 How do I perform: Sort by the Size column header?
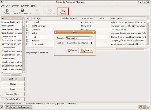(105, 18)
